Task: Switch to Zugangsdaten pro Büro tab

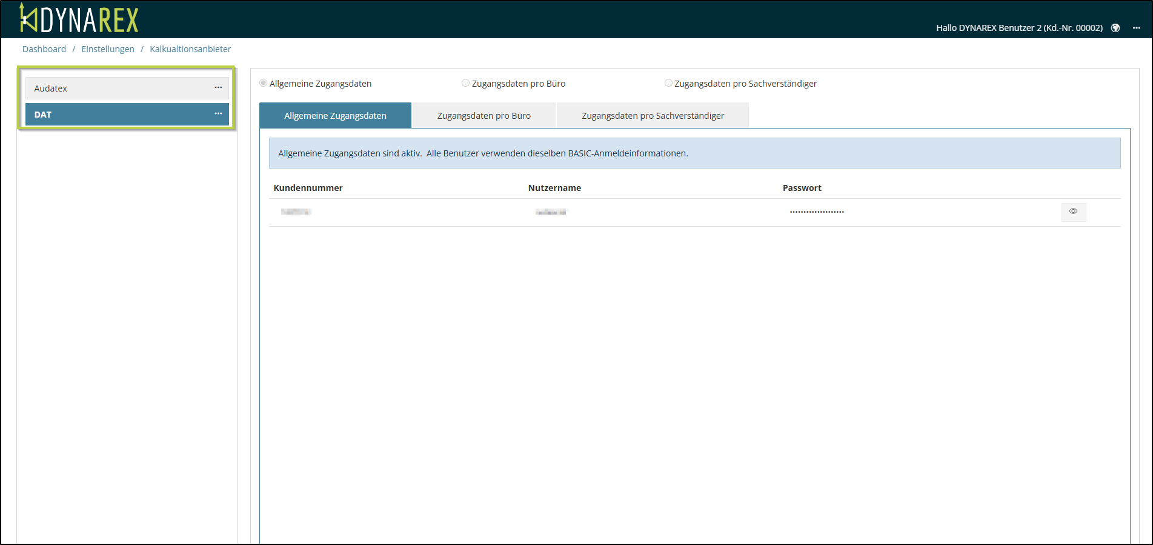Action: [x=483, y=116]
